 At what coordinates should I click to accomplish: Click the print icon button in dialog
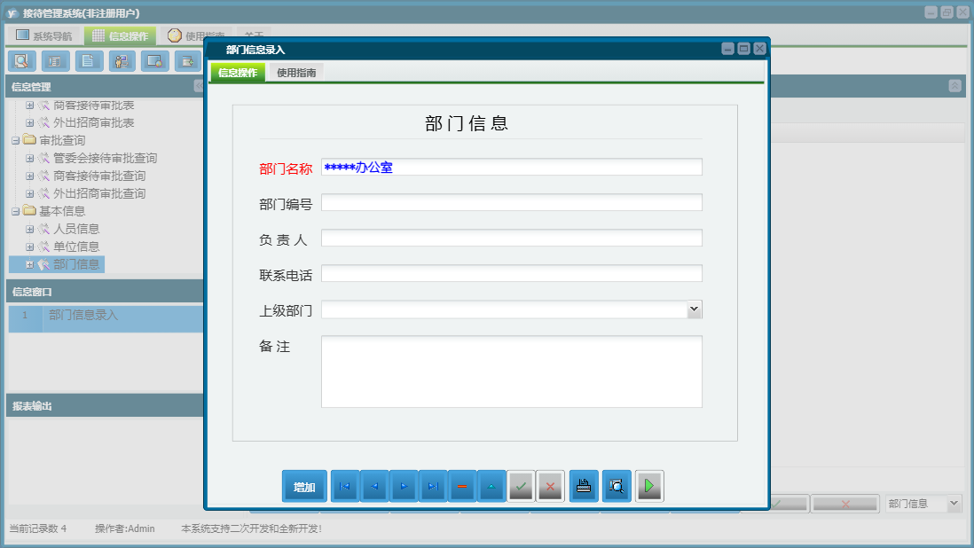click(x=584, y=486)
